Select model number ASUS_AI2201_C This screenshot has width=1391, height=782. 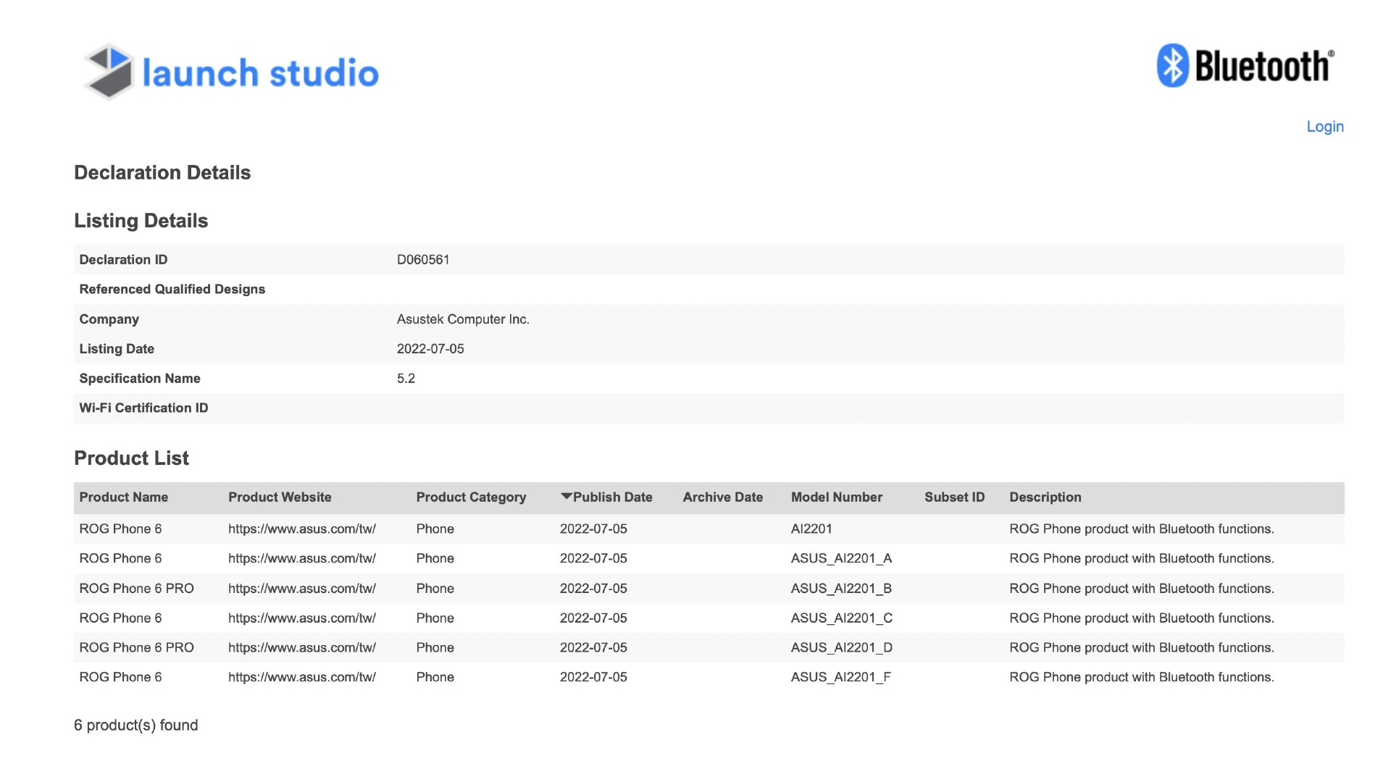click(x=842, y=618)
